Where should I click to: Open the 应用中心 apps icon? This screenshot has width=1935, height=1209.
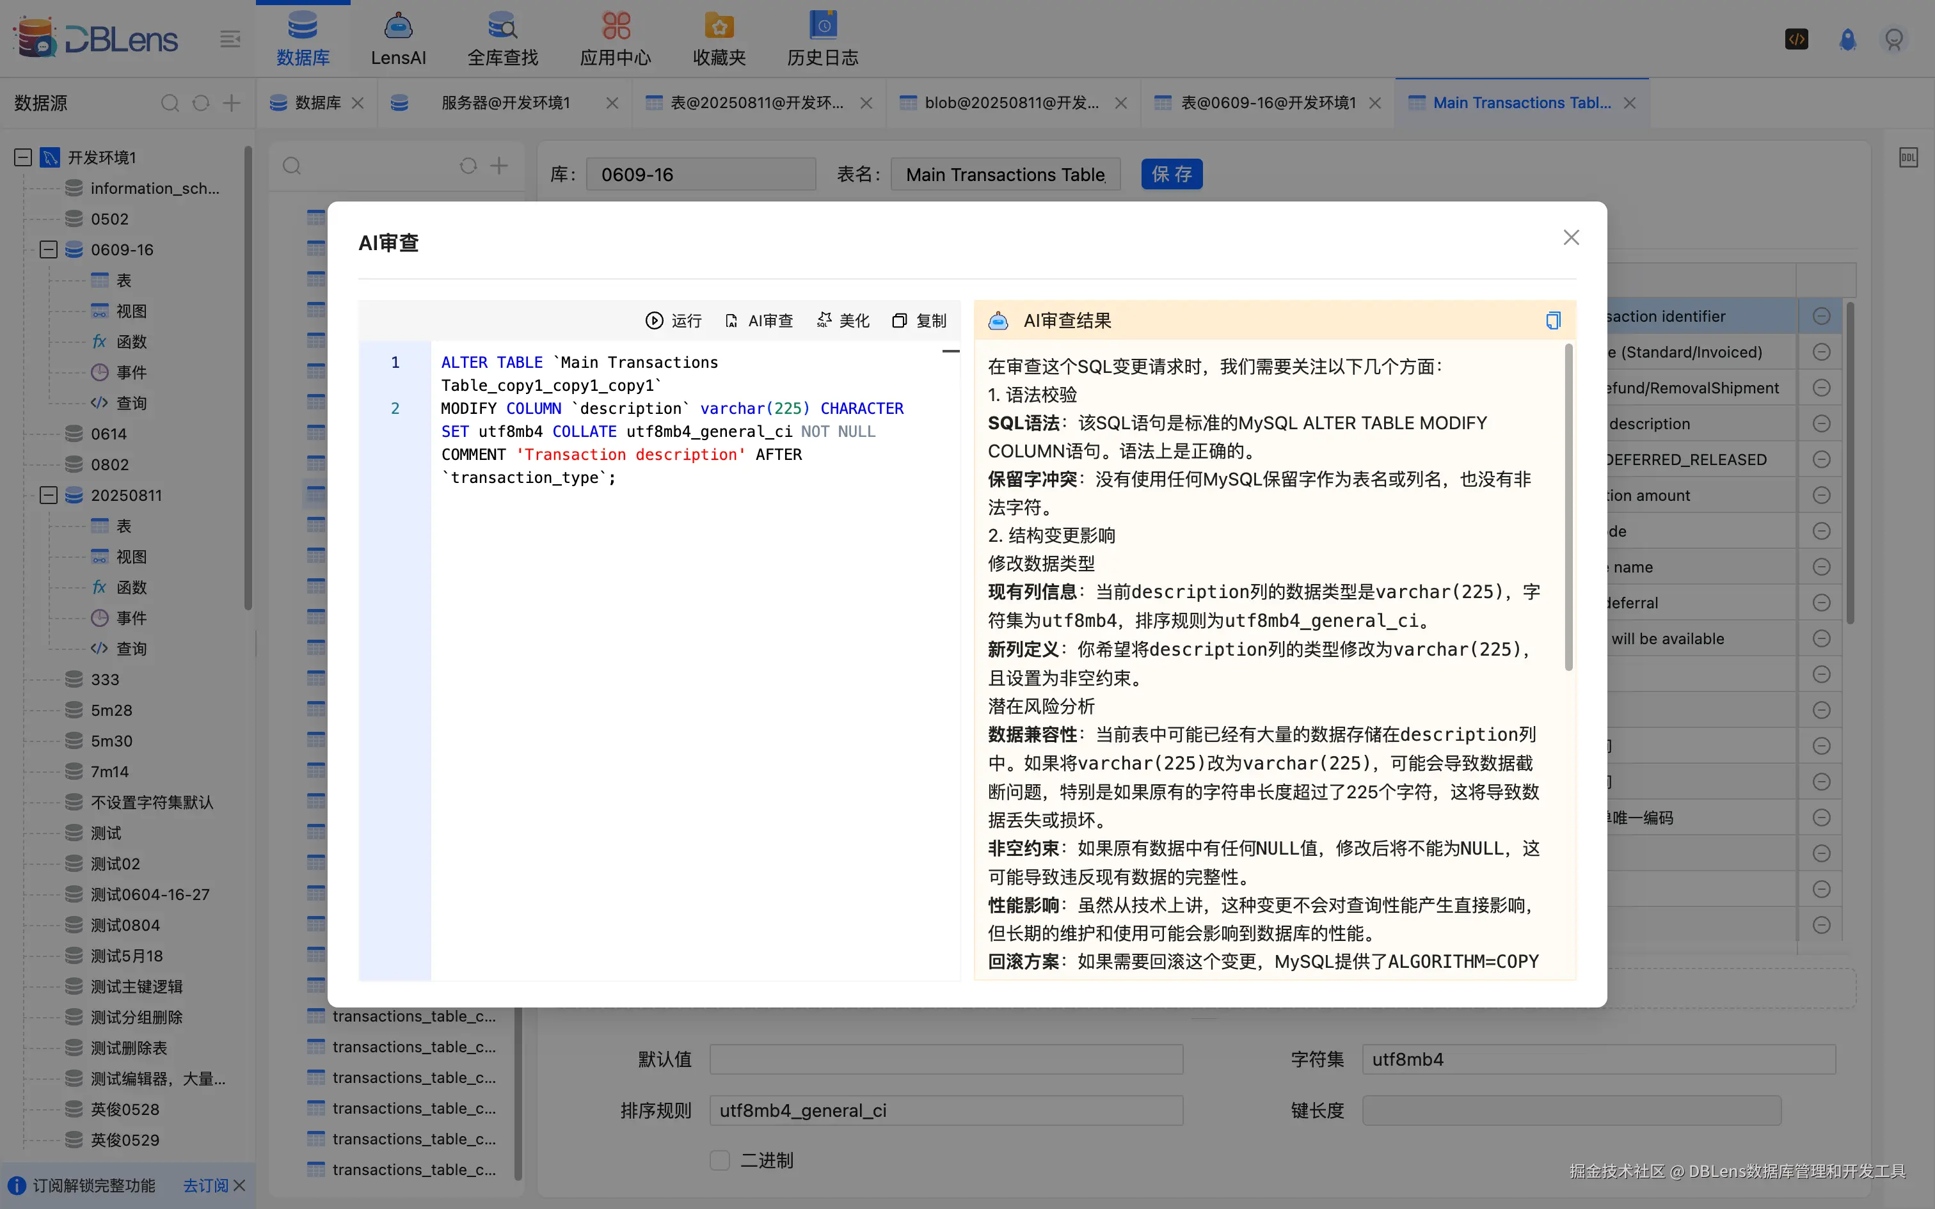click(616, 26)
